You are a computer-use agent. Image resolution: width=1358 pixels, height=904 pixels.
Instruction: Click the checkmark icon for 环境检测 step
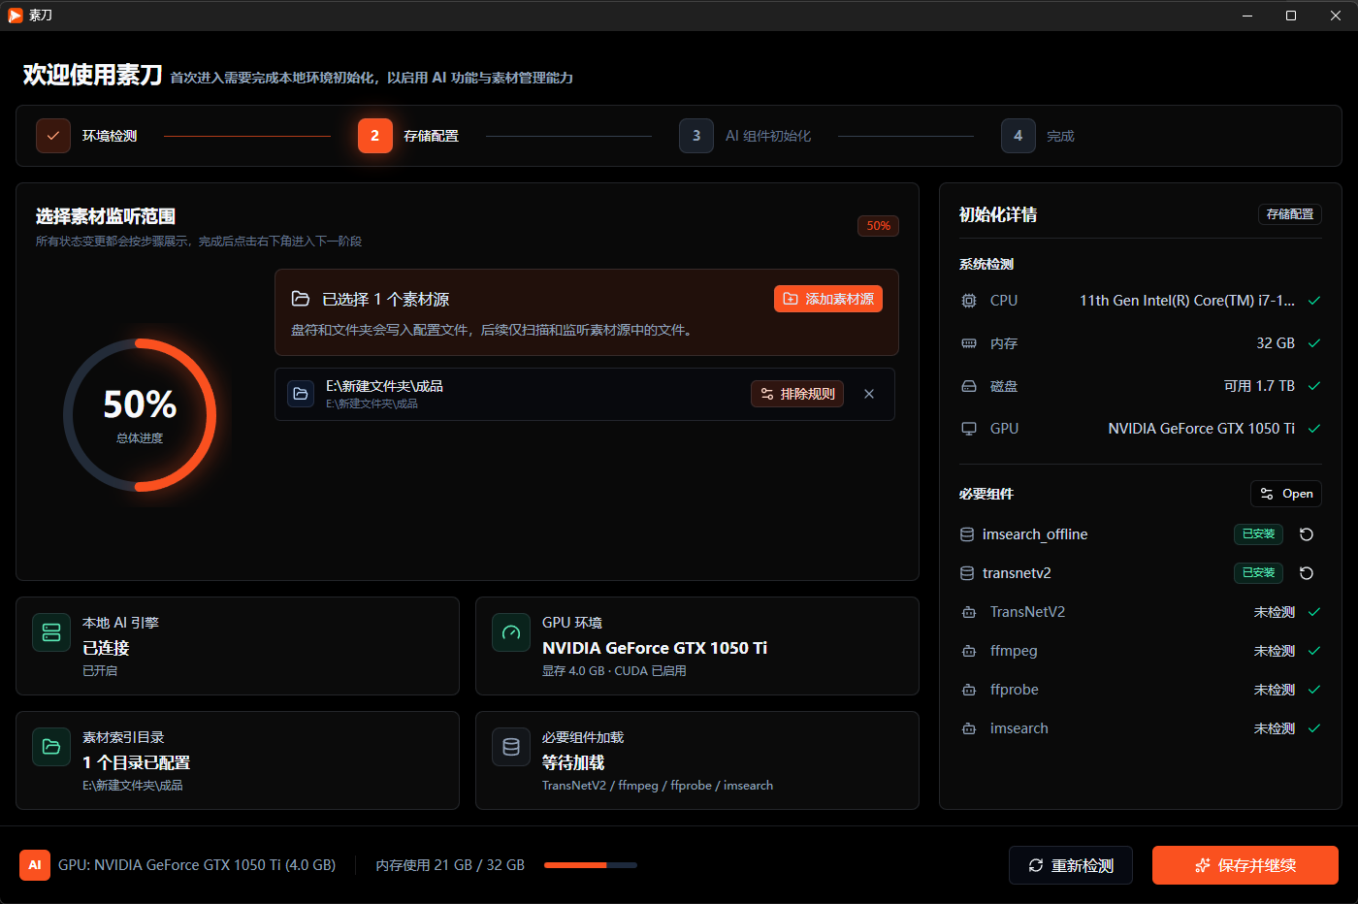tap(53, 136)
